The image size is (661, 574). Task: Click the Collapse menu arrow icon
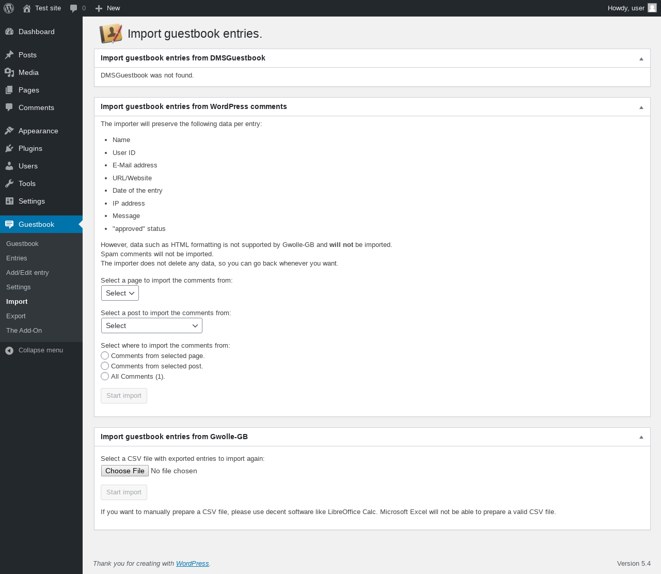(9, 350)
